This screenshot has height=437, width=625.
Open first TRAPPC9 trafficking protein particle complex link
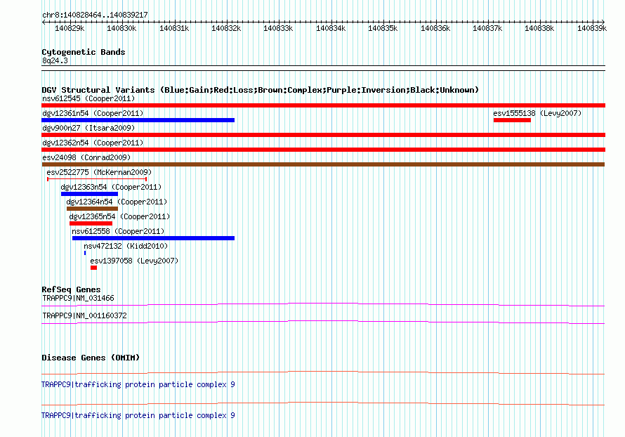[138, 384]
